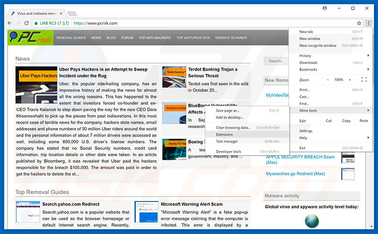Expand the Bookmarks submenu
This screenshot has height=234, width=378.
(x=331, y=69)
